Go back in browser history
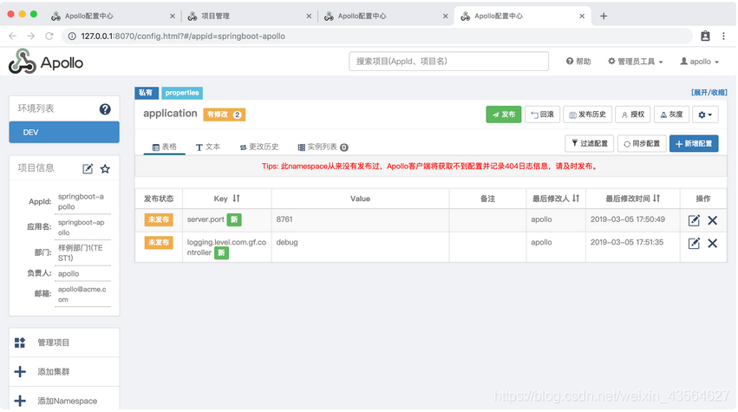 [x=13, y=36]
